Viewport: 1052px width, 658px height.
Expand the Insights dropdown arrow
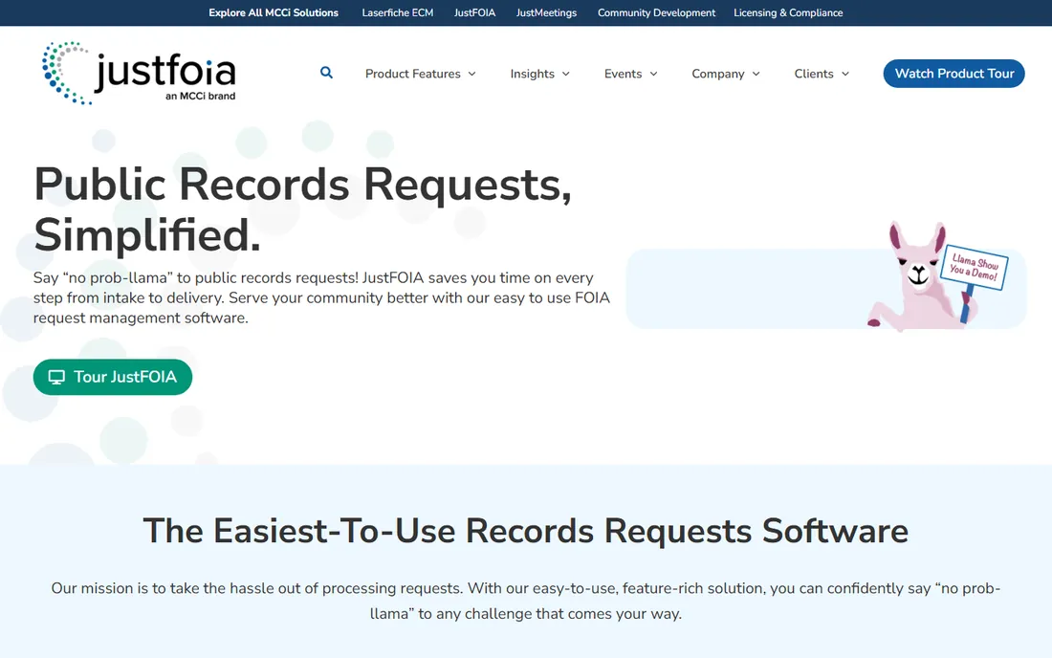[x=565, y=74]
